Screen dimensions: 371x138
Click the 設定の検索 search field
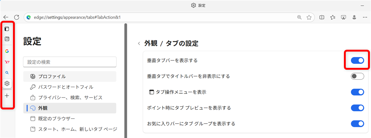coord(70,62)
